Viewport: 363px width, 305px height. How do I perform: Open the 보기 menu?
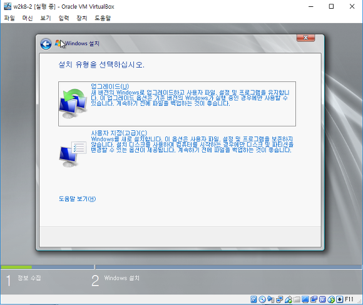click(45, 18)
